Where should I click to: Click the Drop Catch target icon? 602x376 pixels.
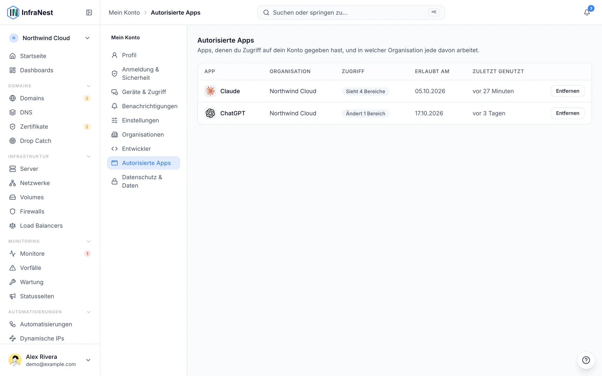tap(12, 141)
